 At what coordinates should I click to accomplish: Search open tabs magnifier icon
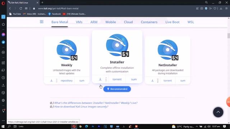point(206,3)
